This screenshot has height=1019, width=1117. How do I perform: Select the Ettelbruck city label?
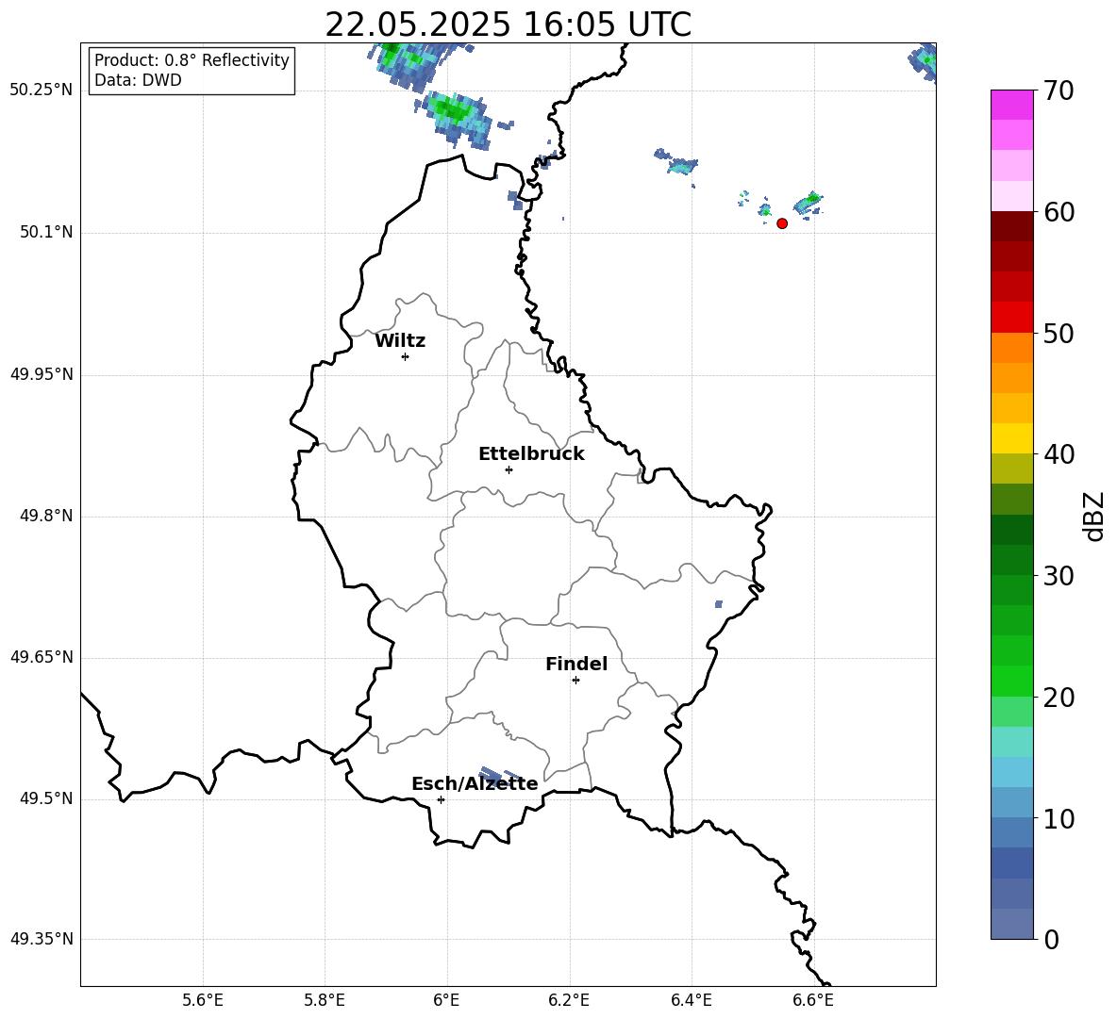tap(531, 454)
